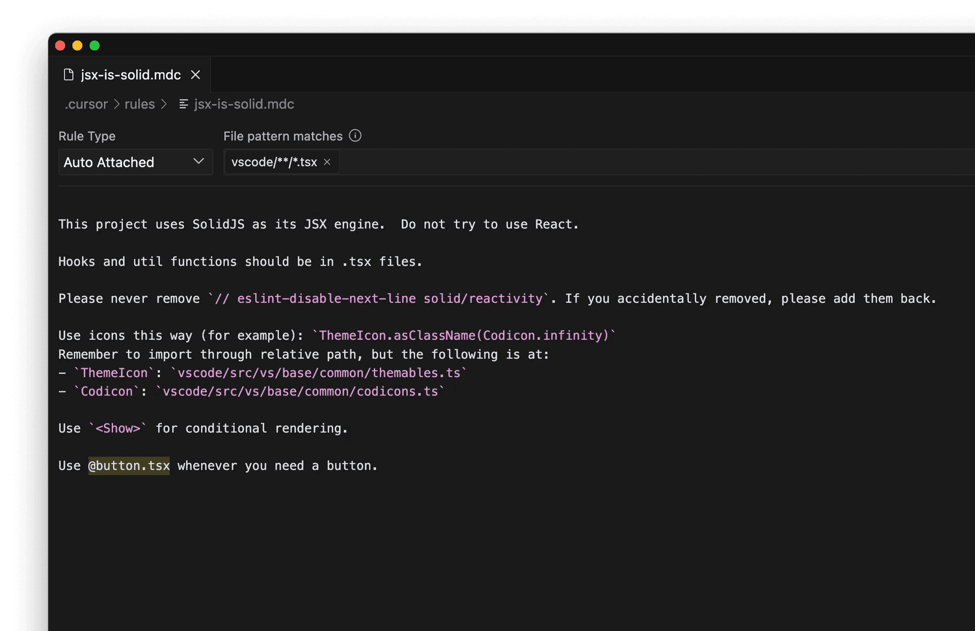This screenshot has width=975, height=631.
Task: Select the jsx-is-solid.mdc editor tab
Action: [x=130, y=75]
